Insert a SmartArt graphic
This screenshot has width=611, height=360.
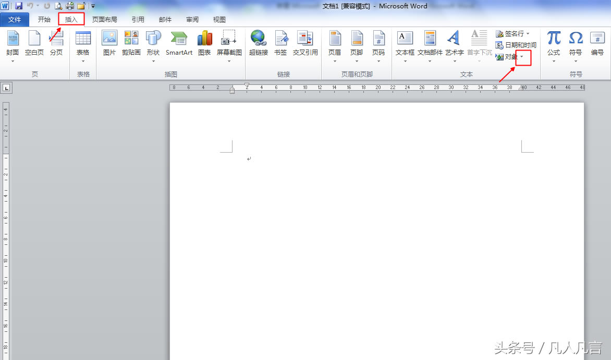pyautogui.click(x=179, y=44)
